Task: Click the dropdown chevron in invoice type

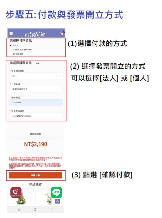Action: 60,76
